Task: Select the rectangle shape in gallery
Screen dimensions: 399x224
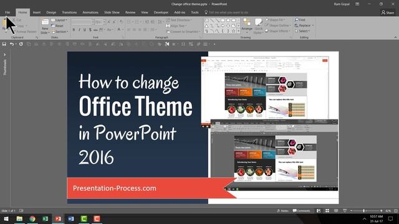Action: 223,21
